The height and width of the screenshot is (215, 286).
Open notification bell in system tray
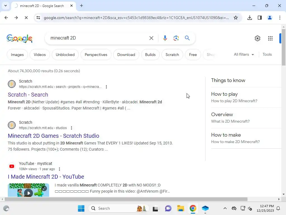278,208
